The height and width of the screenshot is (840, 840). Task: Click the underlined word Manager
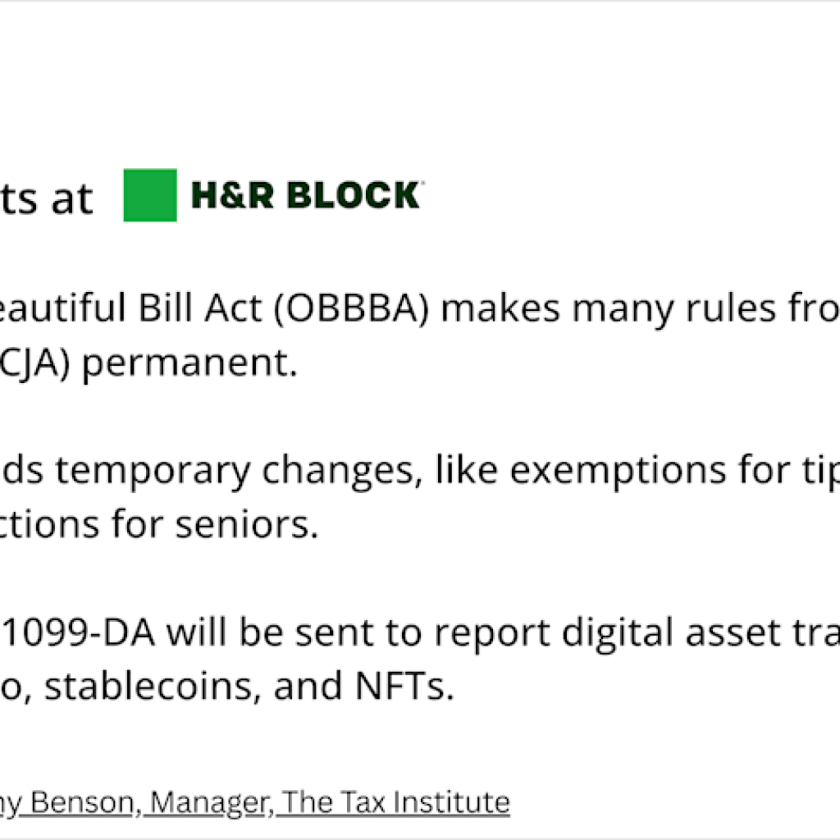pos(209,801)
